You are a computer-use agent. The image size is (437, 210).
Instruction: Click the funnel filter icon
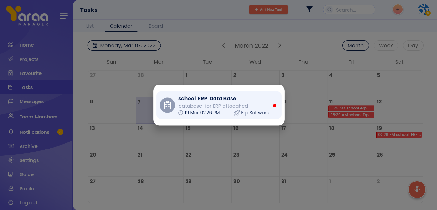click(x=309, y=10)
